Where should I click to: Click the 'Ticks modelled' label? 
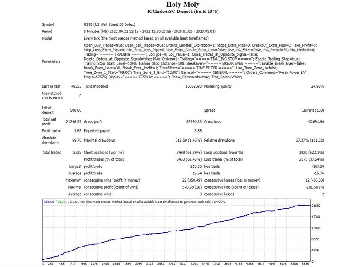(96, 86)
